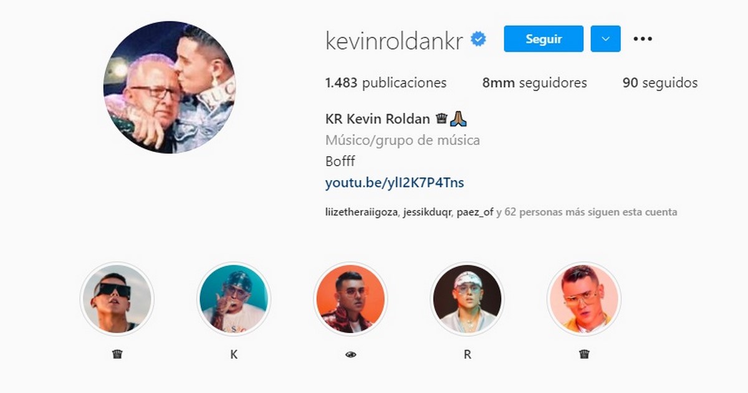Open first crown story highlight
The width and height of the screenshot is (748, 393).
coord(117,299)
